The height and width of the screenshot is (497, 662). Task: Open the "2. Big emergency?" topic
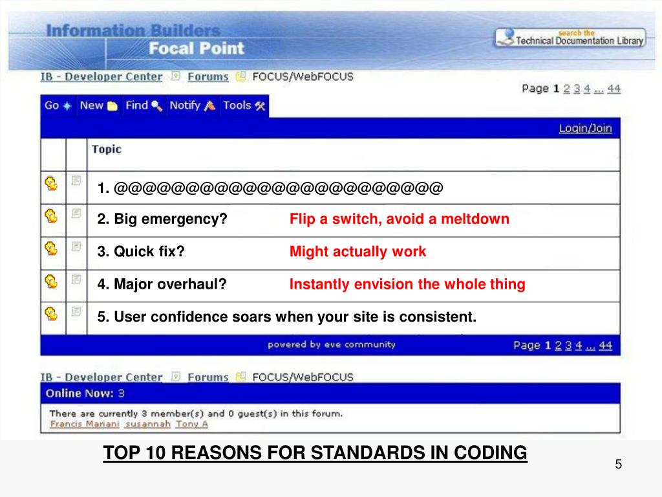click(162, 219)
